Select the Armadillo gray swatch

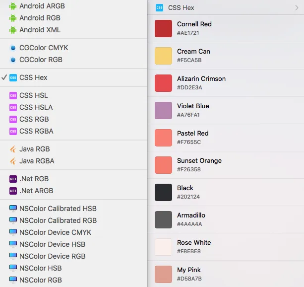tap(163, 219)
